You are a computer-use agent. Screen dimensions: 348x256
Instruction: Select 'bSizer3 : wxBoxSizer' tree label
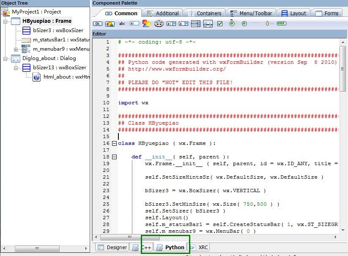(x=58, y=30)
